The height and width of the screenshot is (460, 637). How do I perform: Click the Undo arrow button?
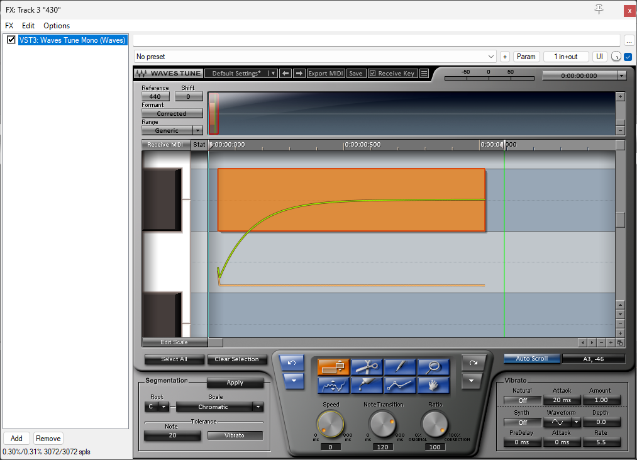coord(292,363)
